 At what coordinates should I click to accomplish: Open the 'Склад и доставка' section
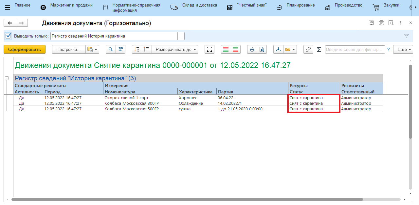click(199, 5)
